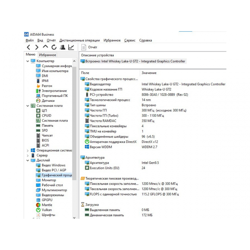Click the BIOS chip icon
The image size is (250, 250).
point(38,140)
